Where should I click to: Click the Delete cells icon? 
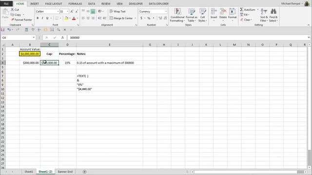223,12
